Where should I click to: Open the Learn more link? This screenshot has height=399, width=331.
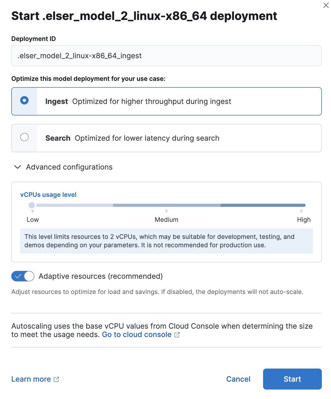point(31,379)
